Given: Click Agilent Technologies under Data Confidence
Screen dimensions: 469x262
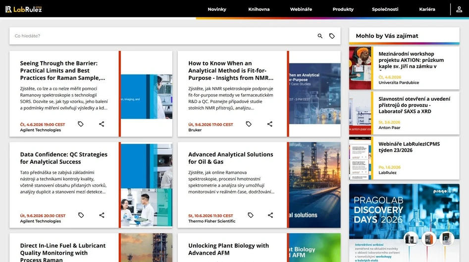Looking at the screenshot, I should click(41, 221).
